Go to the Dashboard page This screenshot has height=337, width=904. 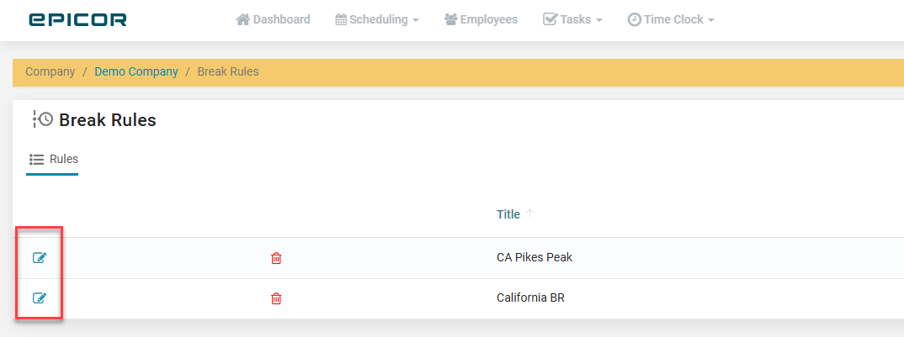[x=281, y=19]
